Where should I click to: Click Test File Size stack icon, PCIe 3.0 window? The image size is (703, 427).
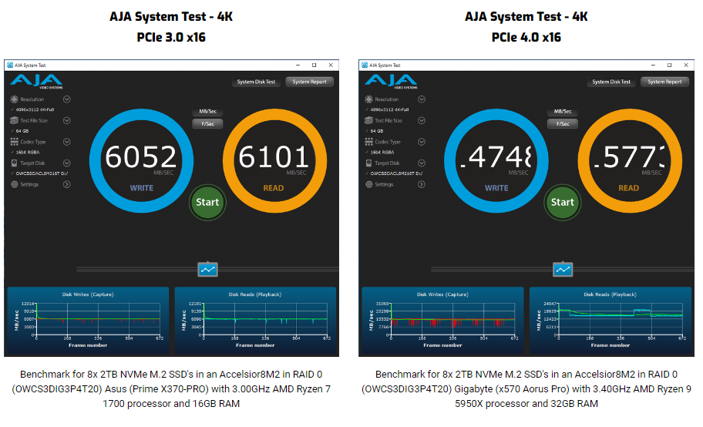click(15, 120)
